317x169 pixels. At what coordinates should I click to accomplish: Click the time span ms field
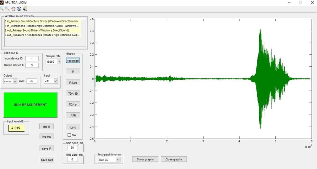72,147
